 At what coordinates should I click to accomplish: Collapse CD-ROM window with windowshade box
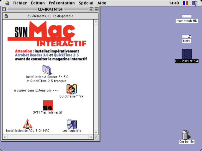point(97,9)
